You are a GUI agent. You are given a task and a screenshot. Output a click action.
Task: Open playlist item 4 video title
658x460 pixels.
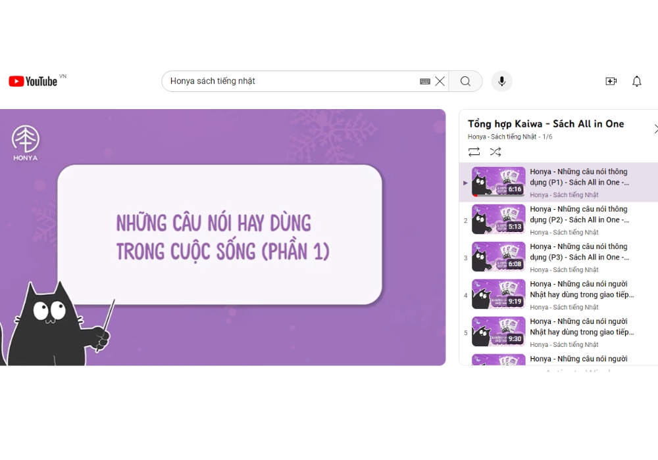(582, 289)
